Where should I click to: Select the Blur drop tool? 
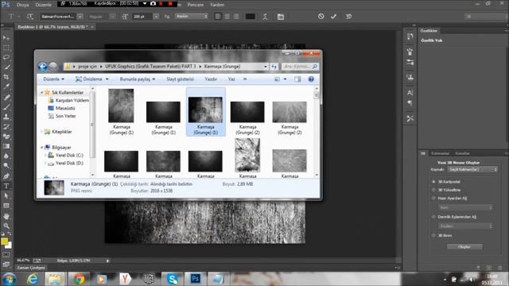point(6,156)
